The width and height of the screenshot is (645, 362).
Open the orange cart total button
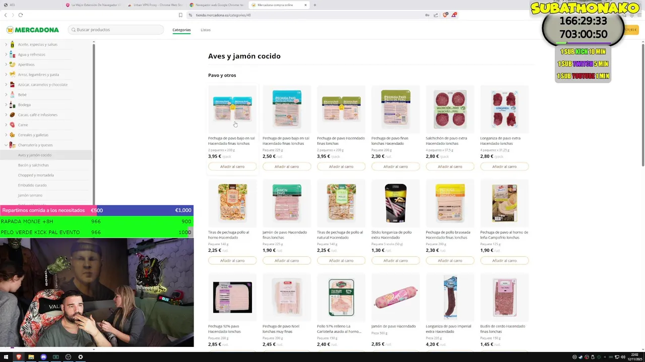[x=630, y=30]
